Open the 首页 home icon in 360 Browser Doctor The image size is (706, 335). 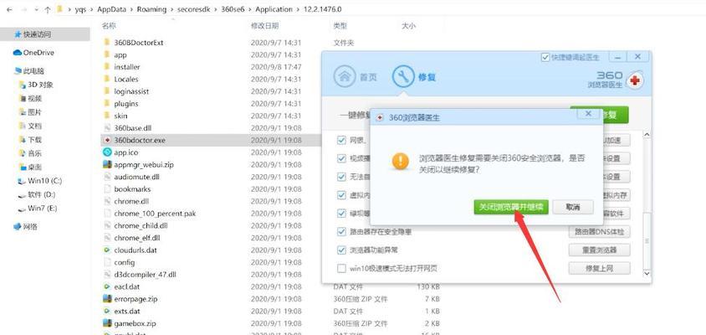coord(345,76)
